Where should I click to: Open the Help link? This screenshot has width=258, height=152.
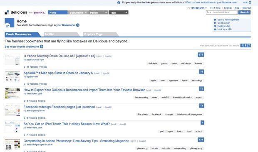[237, 8]
